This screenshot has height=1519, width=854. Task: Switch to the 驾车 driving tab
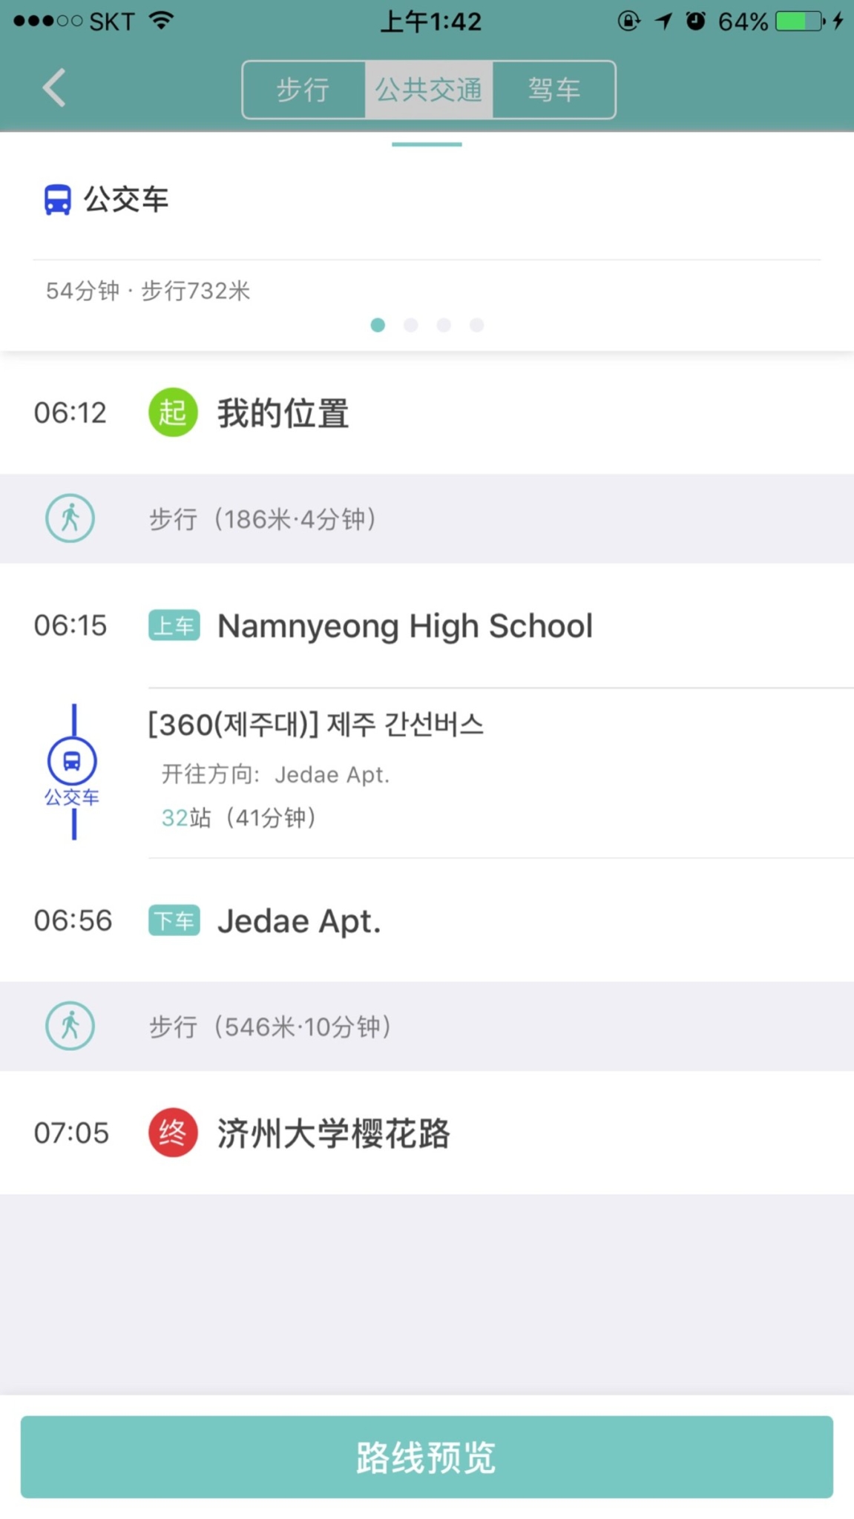(x=554, y=90)
